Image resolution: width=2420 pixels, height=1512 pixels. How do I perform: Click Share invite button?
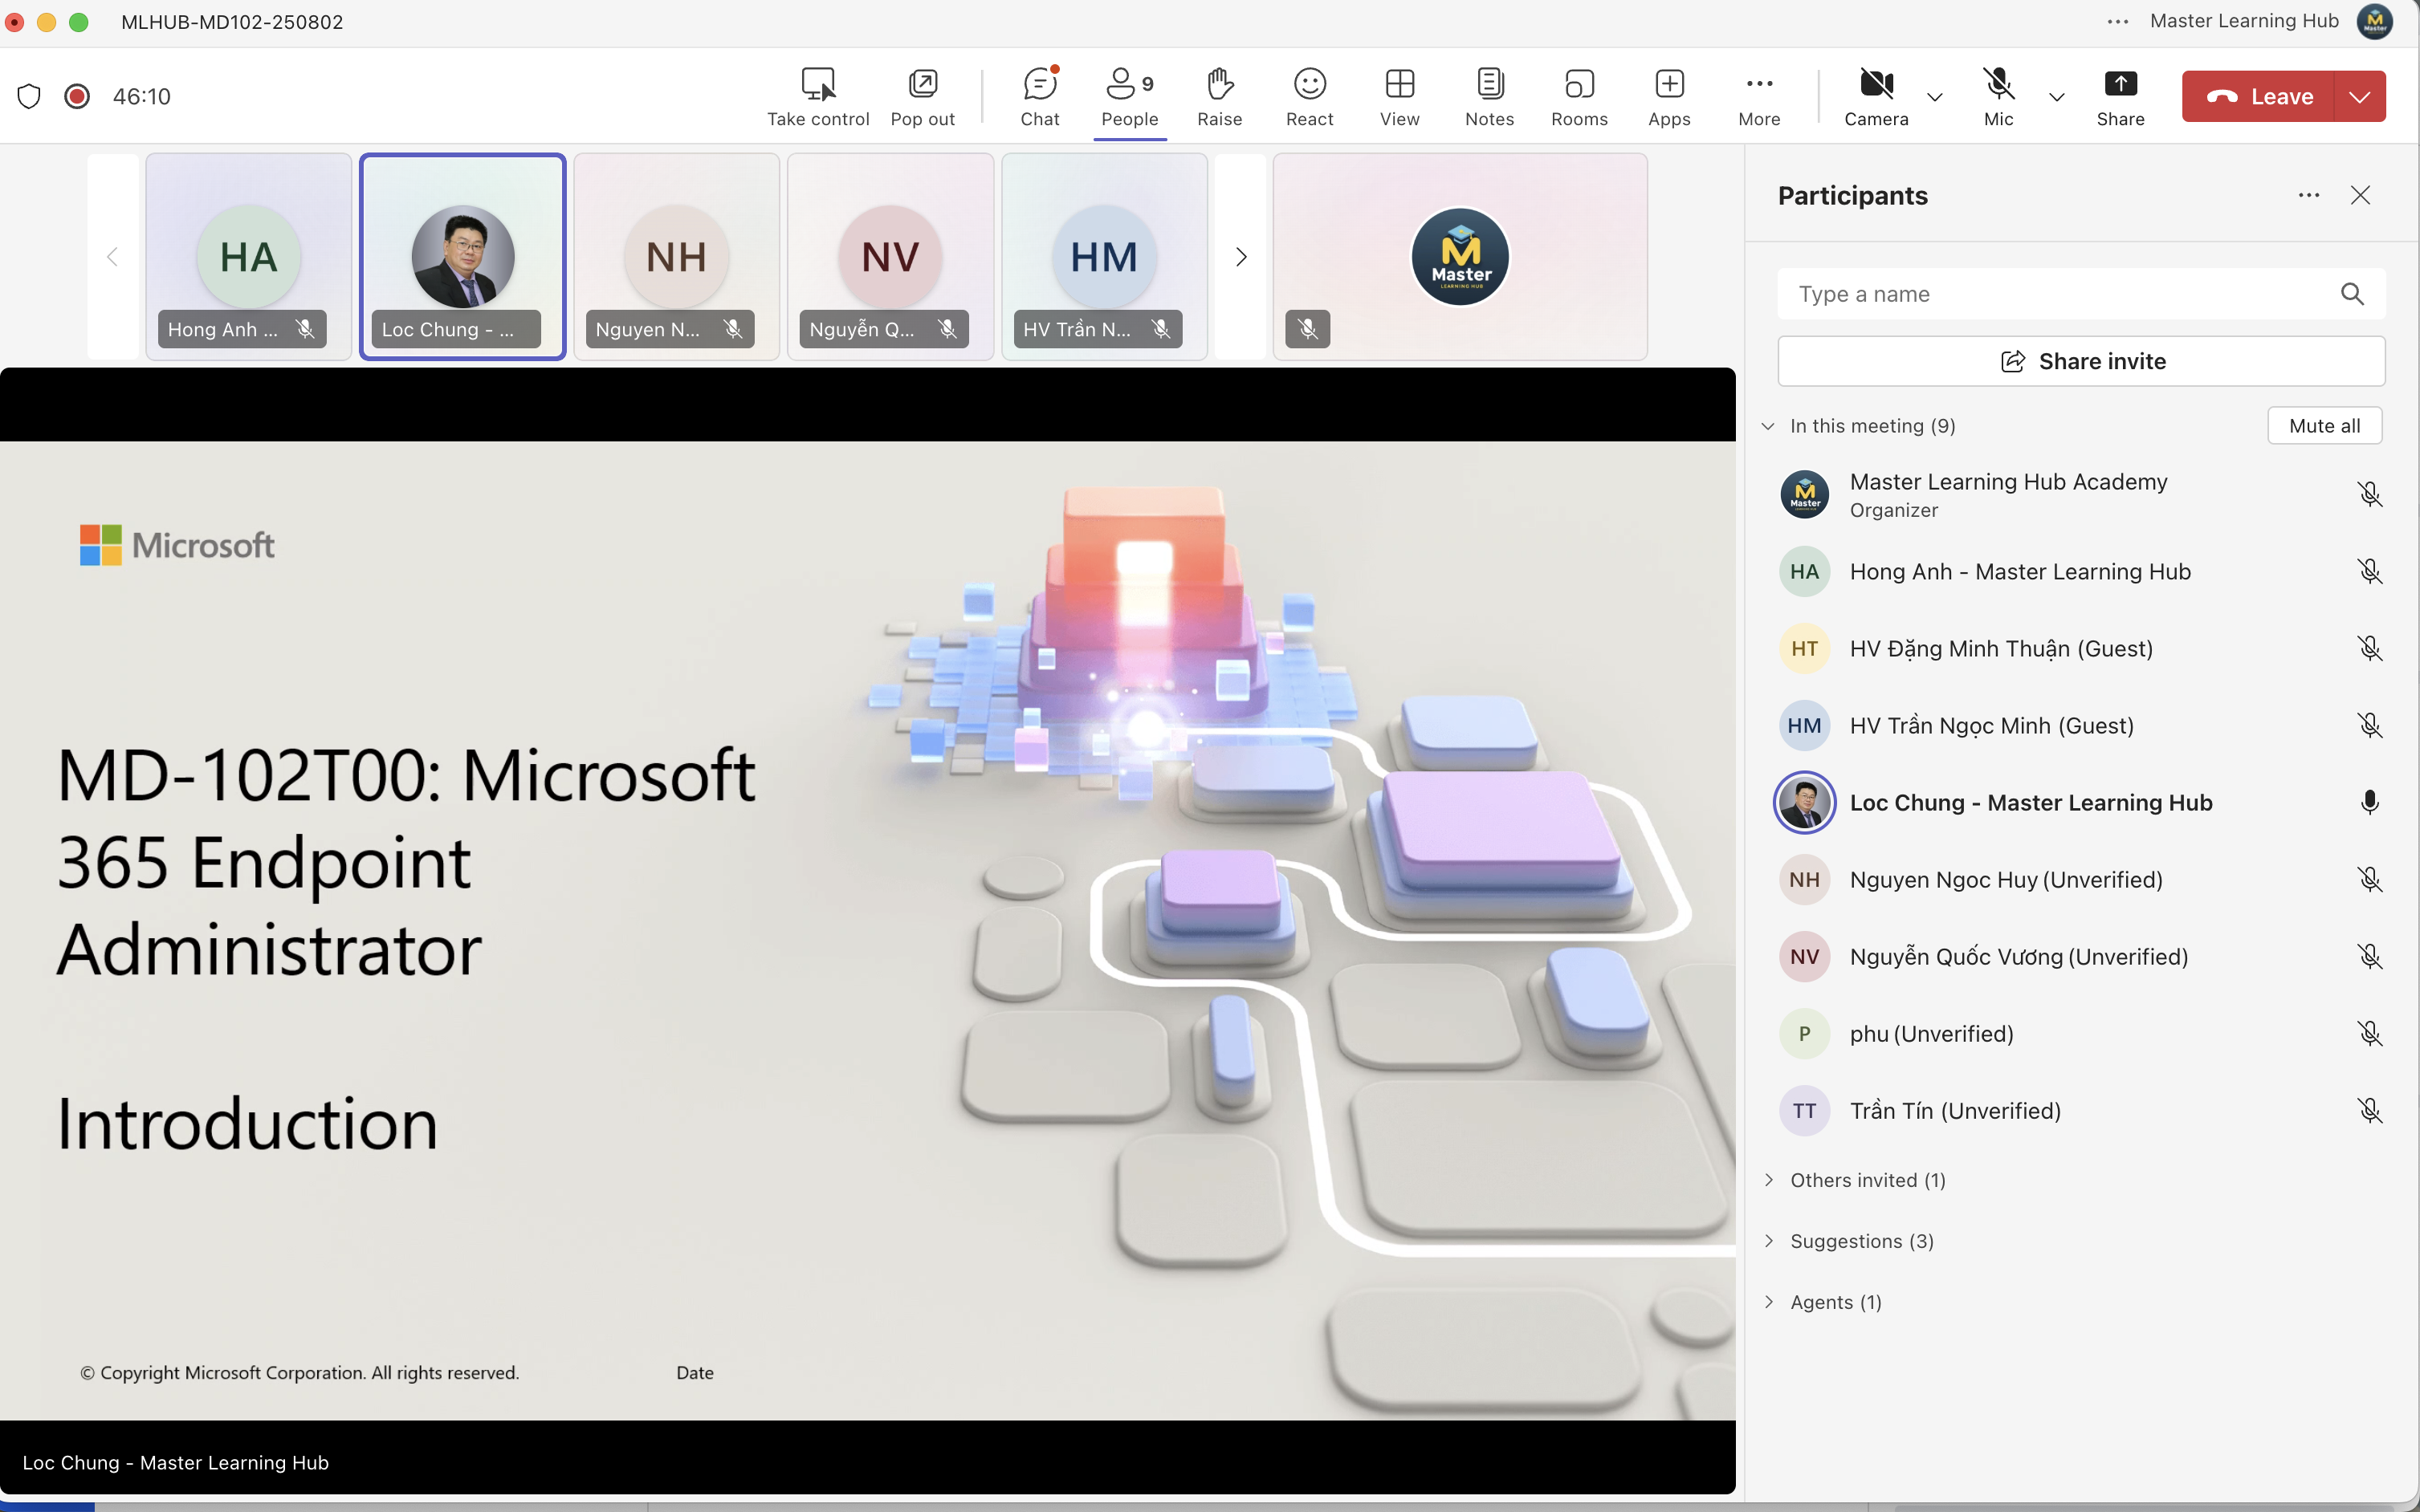(x=2081, y=361)
